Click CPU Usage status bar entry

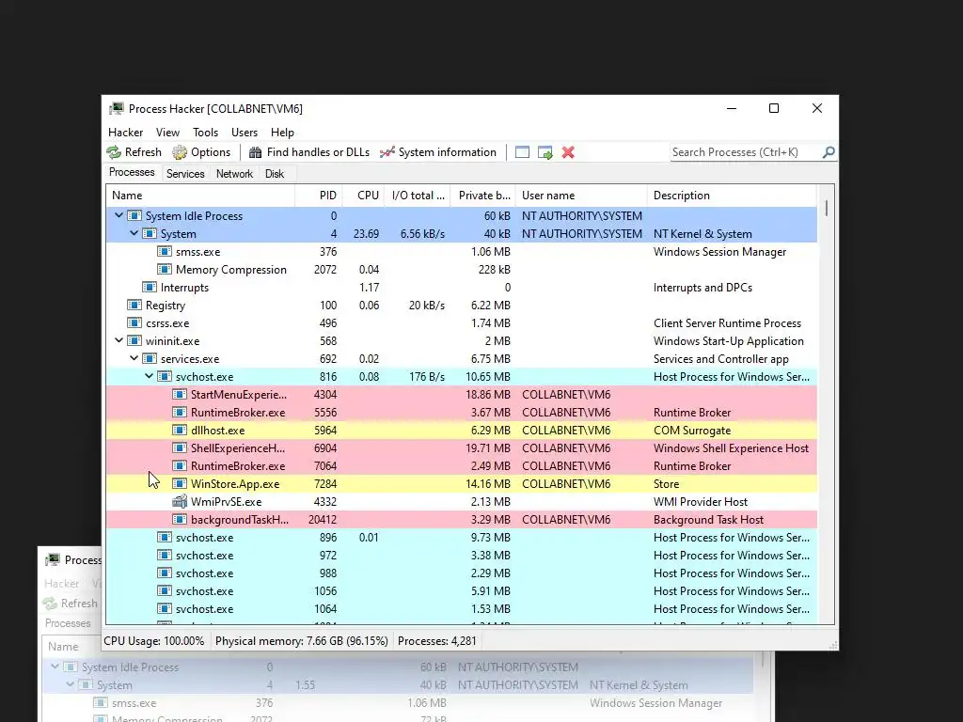(x=154, y=641)
